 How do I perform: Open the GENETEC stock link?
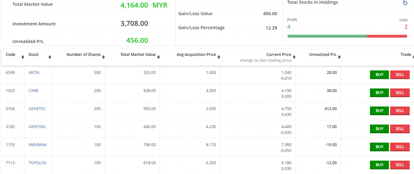pos(37,109)
